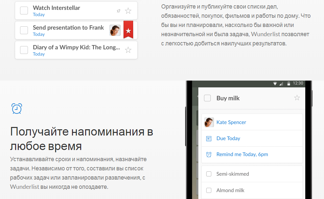The image size is (324, 199).
Task: Select the calendar icon next to Due Today
Action: click(x=208, y=138)
